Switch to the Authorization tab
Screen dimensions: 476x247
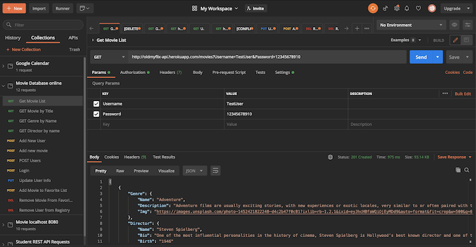[x=134, y=73]
